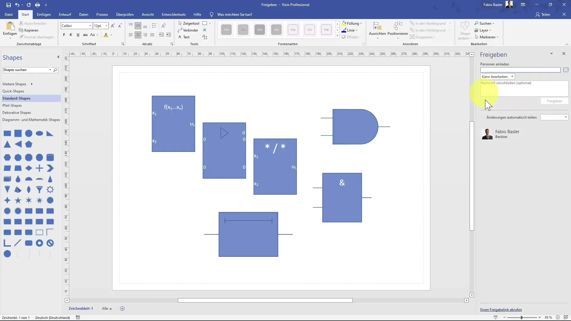This screenshot has width=571, height=321.
Task: Toggle strikethrough formatting abc
Action: click(x=85, y=35)
